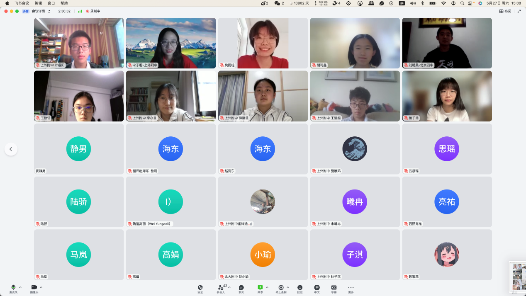Click the wave picture avatar of 施展鸿
This screenshot has height=296, width=526.
355,149
